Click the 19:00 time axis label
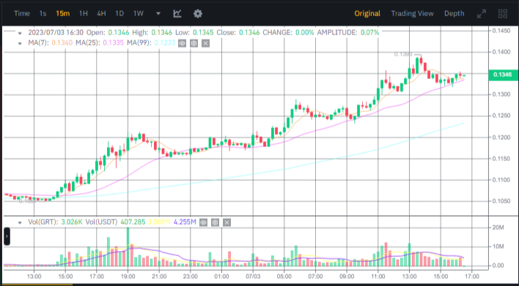The width and height of the screenshot is (519, 286). [128, 276]
